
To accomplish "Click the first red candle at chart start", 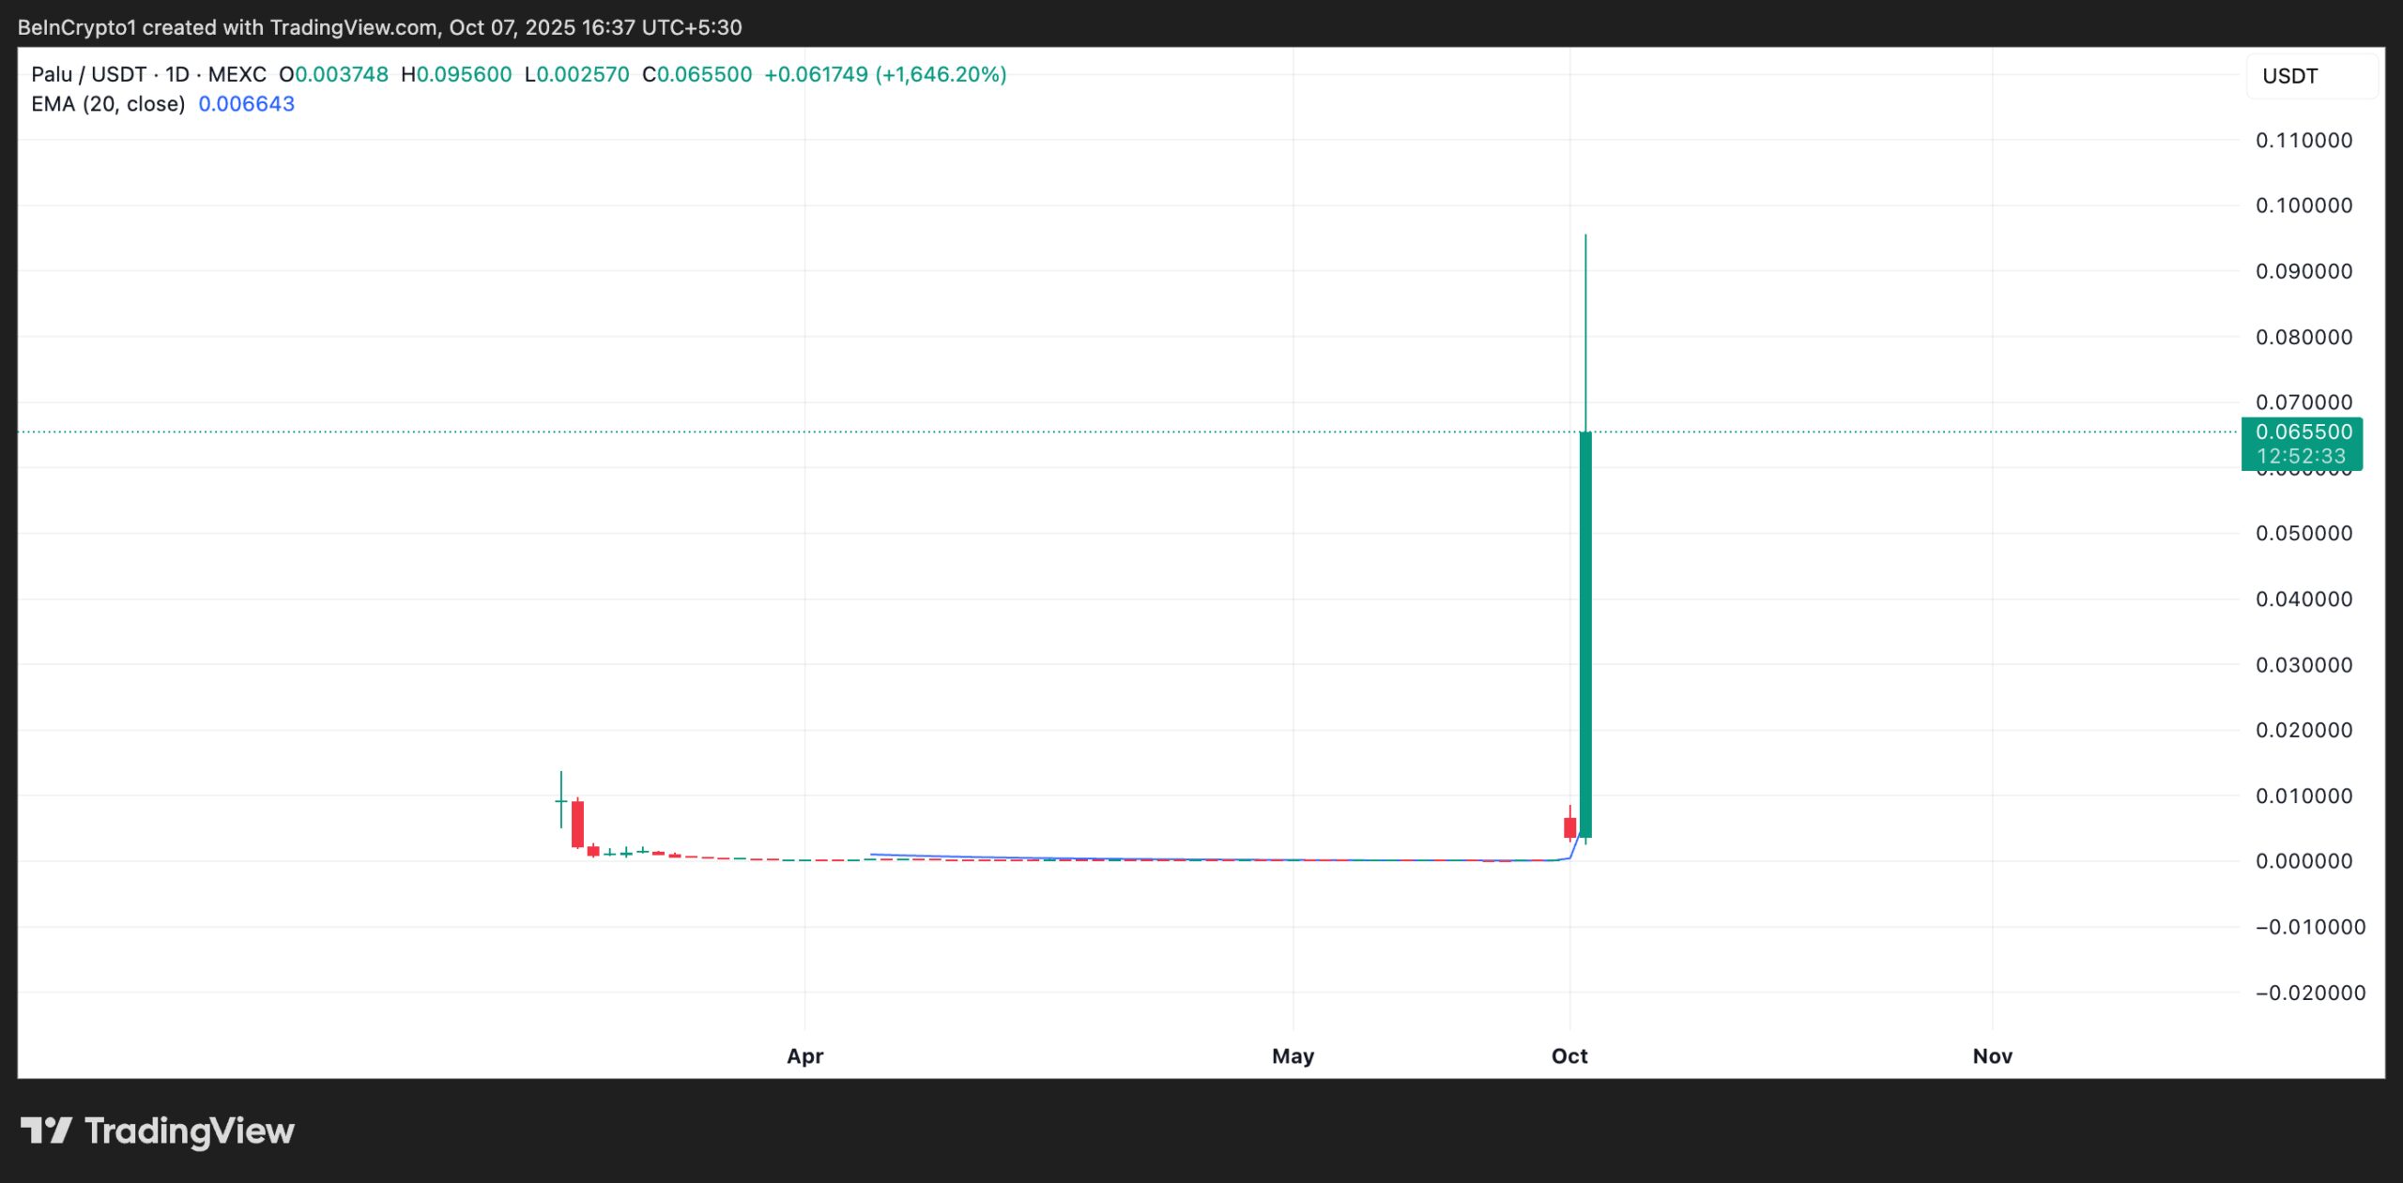I will click(x=577, y=824).
